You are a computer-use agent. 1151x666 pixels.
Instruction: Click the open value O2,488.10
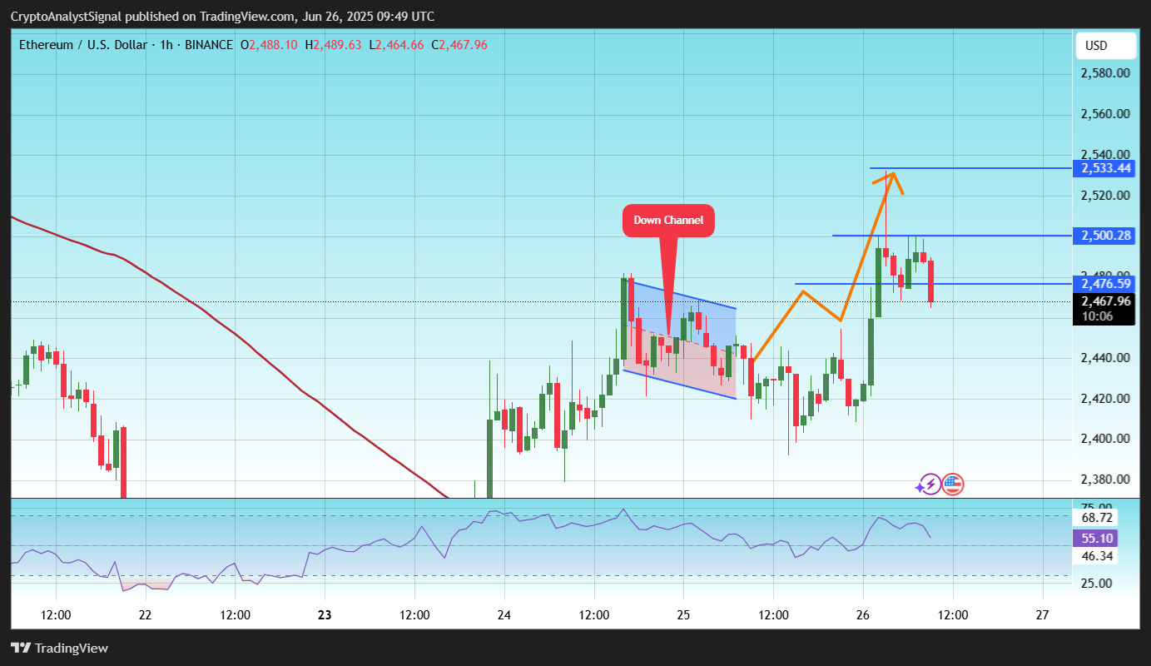[270, 44]
